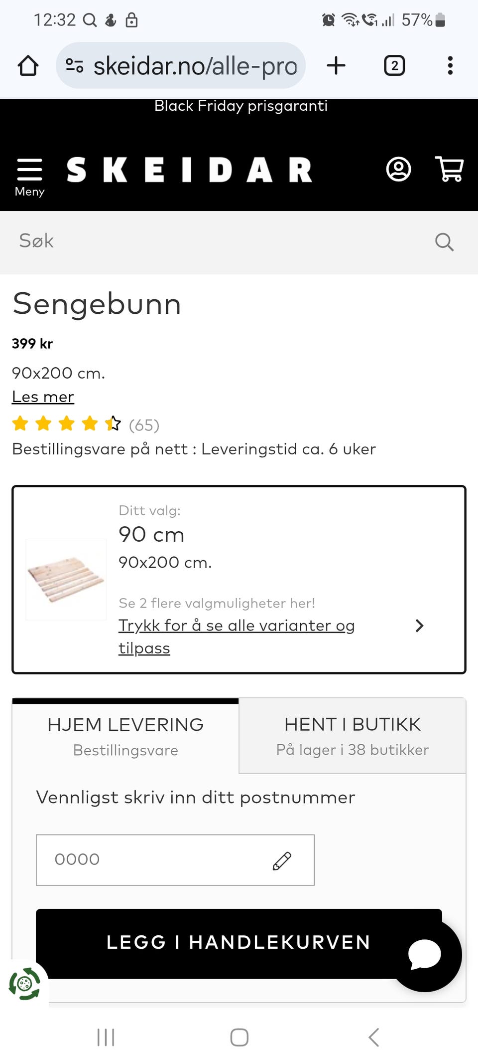Open browser three-dot overflow menu
The height and width of the screenshot is (1064, 478).
click(450, 65)
